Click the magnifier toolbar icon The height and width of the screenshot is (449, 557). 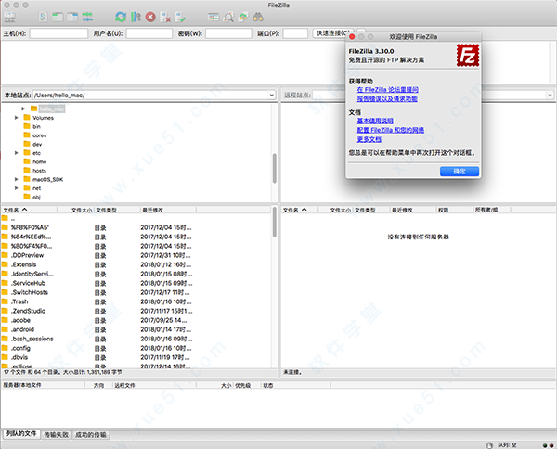coord(228,17)
